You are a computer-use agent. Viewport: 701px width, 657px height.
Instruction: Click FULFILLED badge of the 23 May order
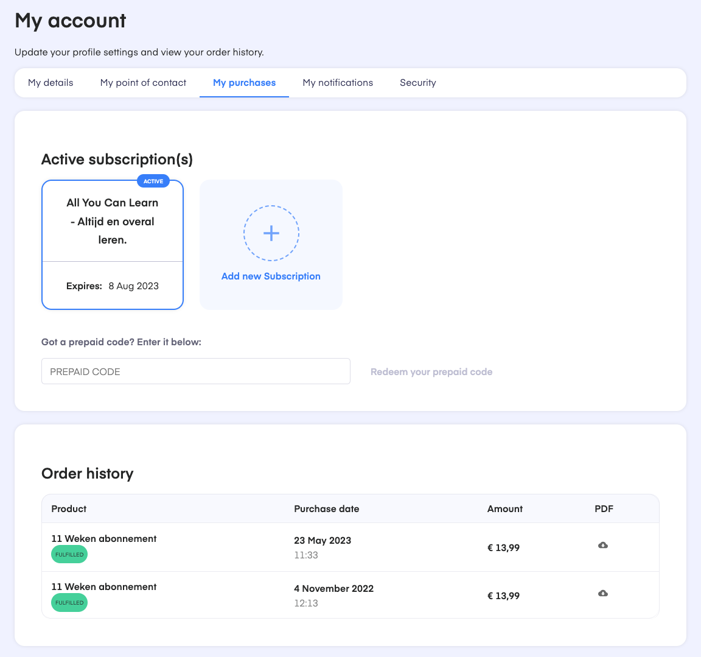[69, 555]
